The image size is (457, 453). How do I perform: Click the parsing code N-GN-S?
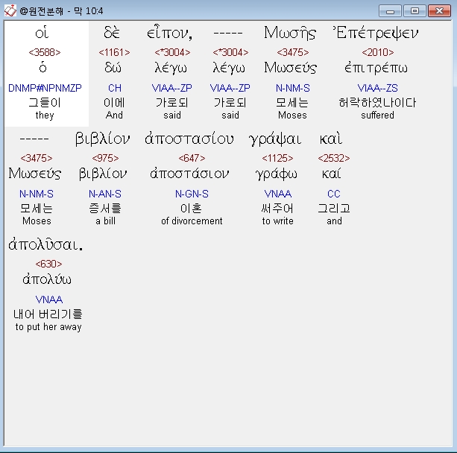point(192,194)
